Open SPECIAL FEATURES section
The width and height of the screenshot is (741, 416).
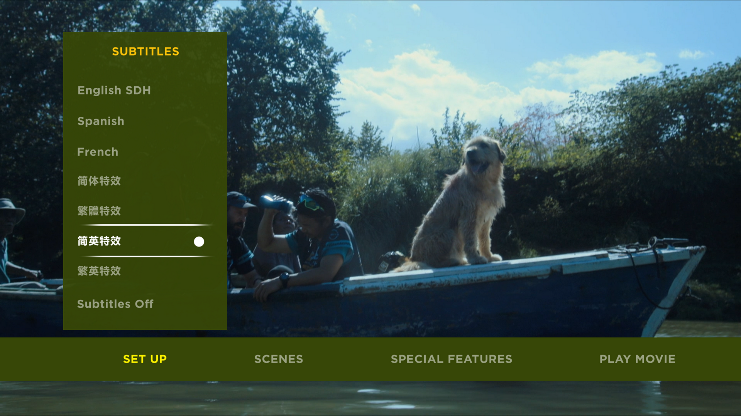point(452,359)
